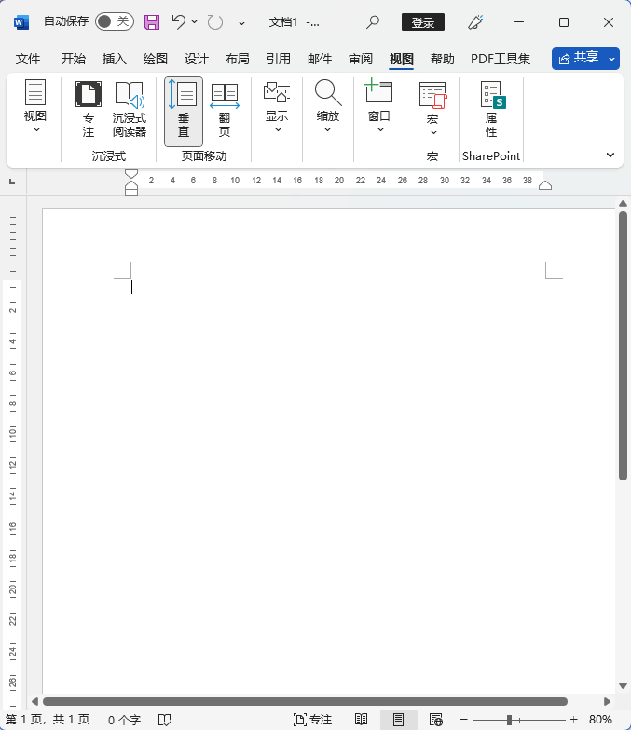The height and width of the screenshot is (730, 631).
Task: Click the page count '第 1 页, 共 1 页'
Action: 48,720
